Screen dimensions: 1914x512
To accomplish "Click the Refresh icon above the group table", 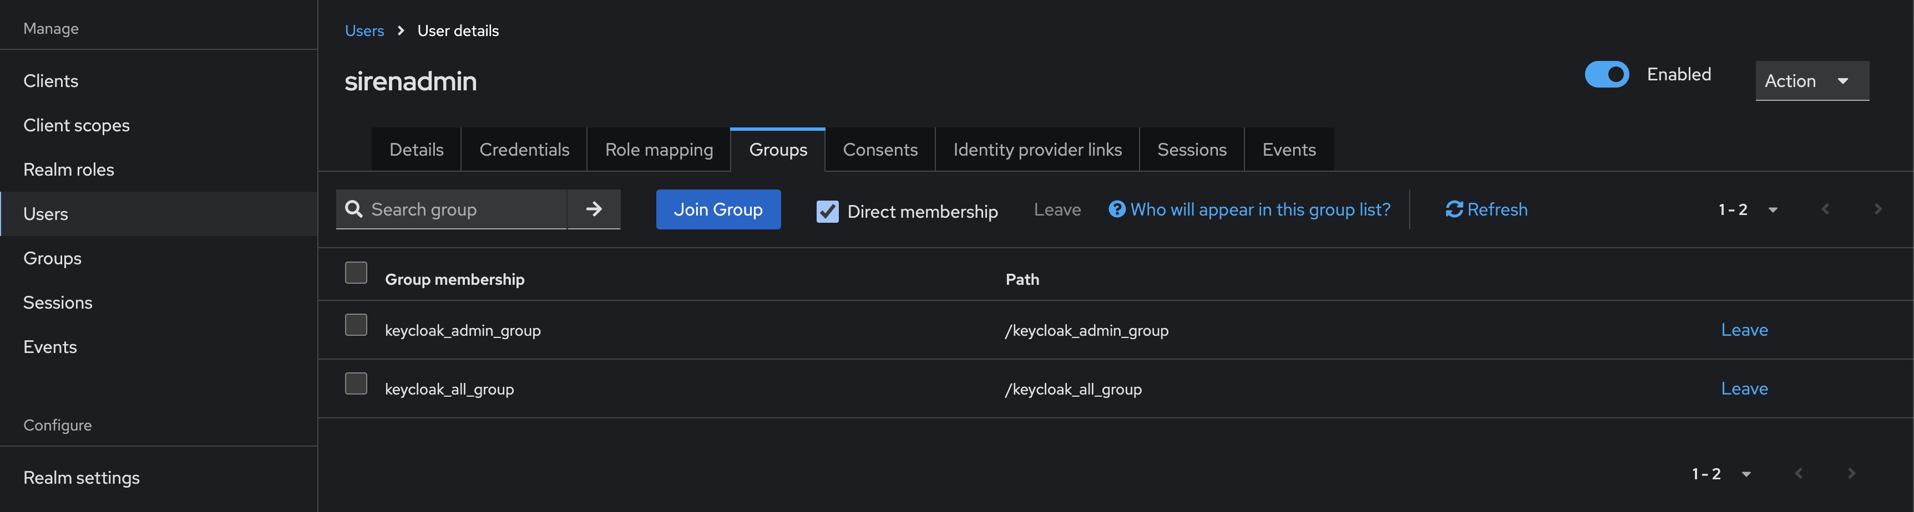I will click(1454, 209).
